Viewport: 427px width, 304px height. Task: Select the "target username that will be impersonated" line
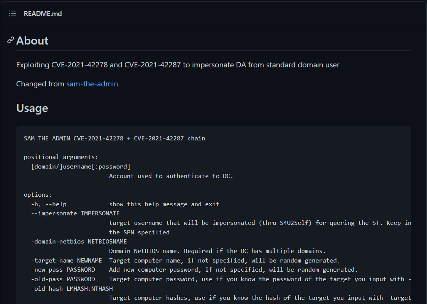(260, 223)
